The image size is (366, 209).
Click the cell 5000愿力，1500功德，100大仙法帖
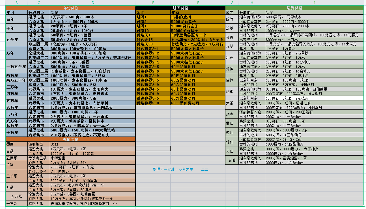pyautogui.click(x=93, y=130)
